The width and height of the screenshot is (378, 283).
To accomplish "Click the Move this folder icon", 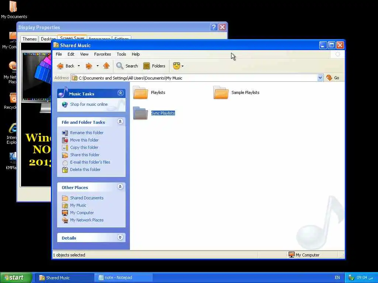I will 65,140.
